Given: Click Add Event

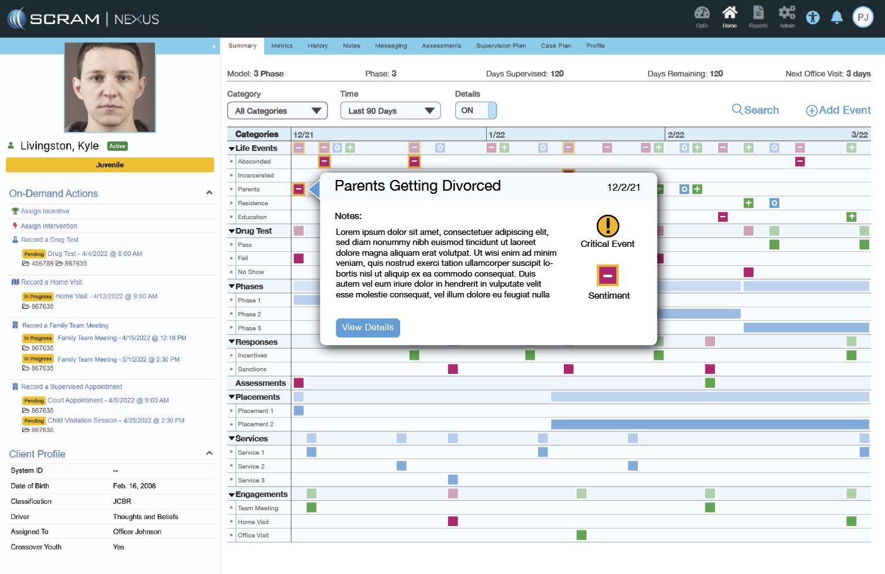Looking at the screenshot, I should (838, 111).
